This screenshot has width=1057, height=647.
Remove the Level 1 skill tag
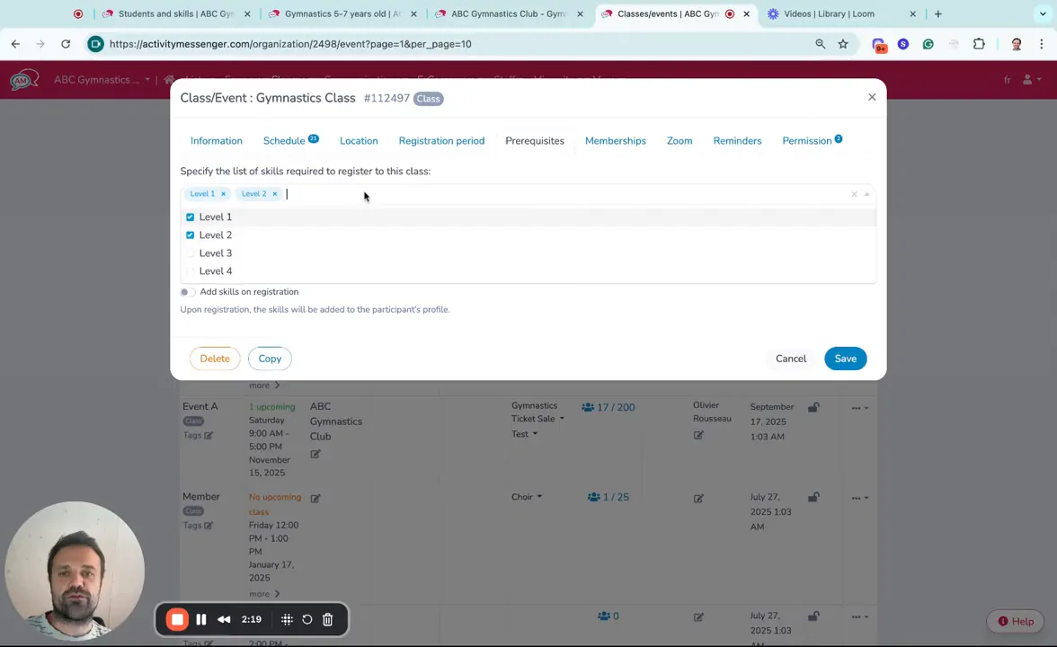click(x=223, y=194)
